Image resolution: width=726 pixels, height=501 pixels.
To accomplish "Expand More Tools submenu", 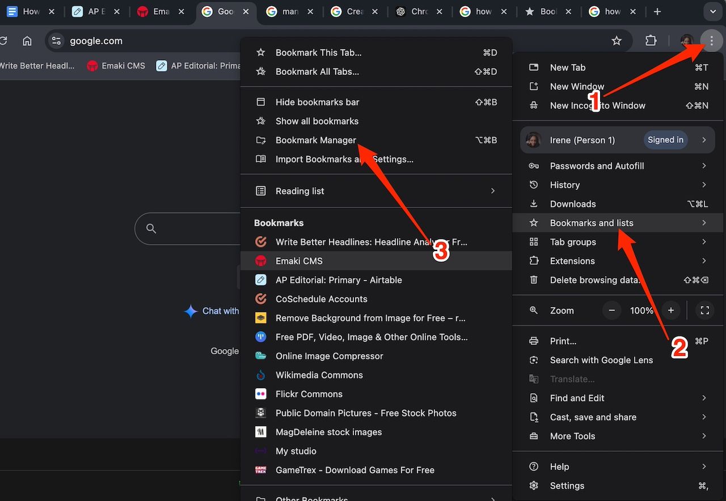I will [x=618, y=436].
